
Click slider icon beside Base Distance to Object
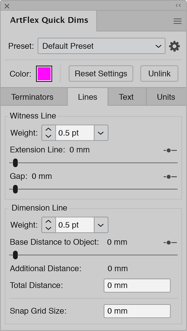click(170, 242)
